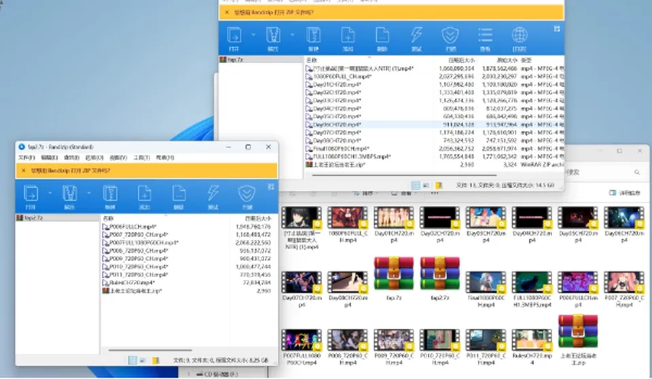Select icon view button in fap2.7z status bar

142,360
